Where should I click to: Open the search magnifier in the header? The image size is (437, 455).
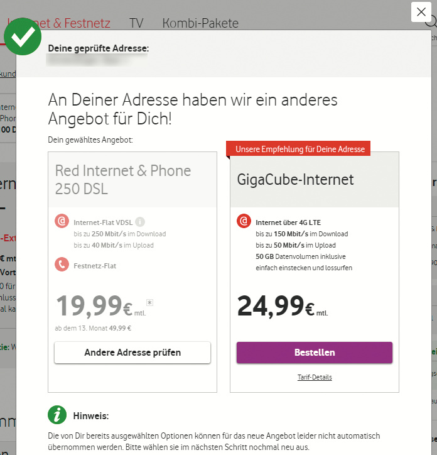click(x=431, y=23)
